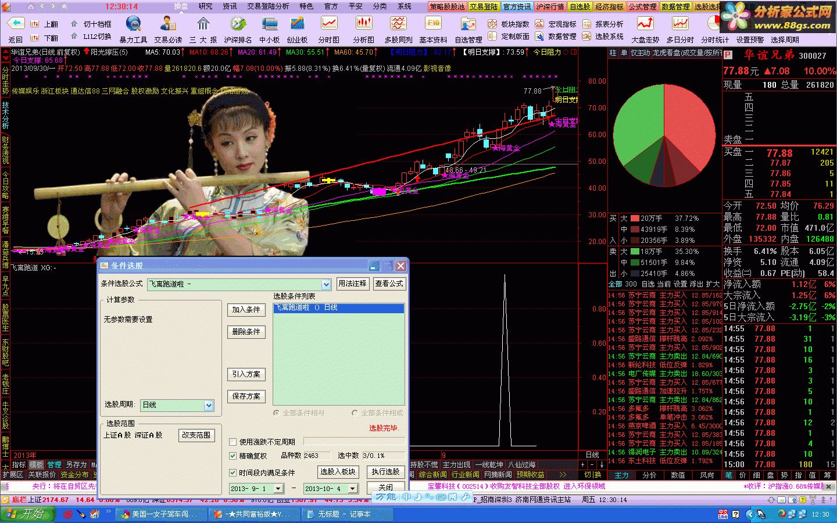This screenshot has width=837, height=523.
Task: Open the 报表分析 toolbar item
Action: click(x=602, y=24)
